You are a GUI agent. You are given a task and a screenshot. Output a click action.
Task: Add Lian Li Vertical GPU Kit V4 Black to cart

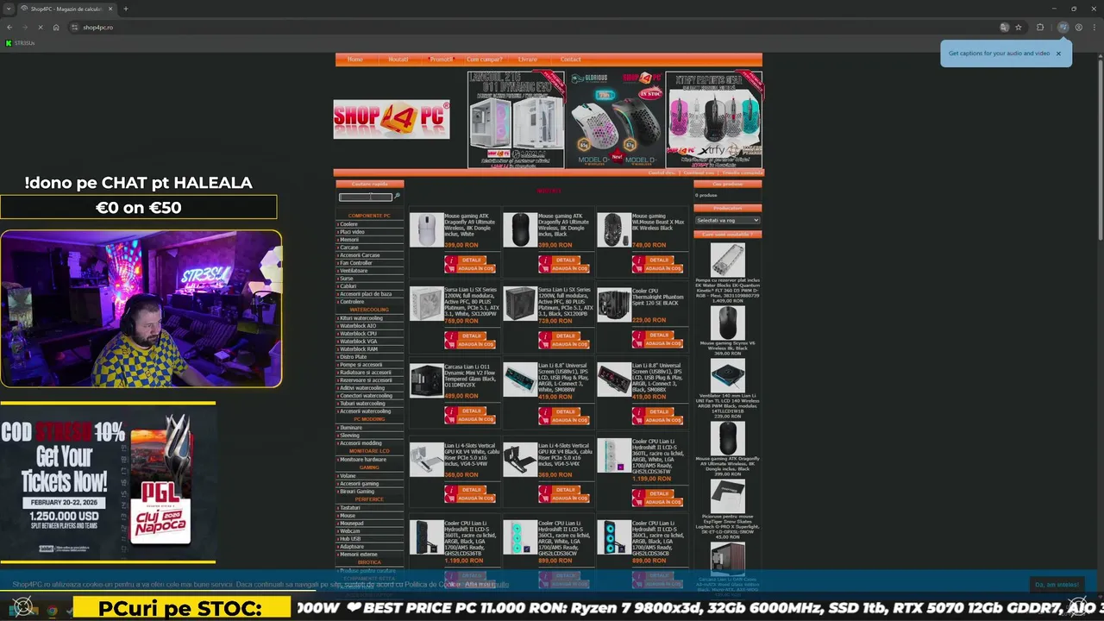click(564, 498)
